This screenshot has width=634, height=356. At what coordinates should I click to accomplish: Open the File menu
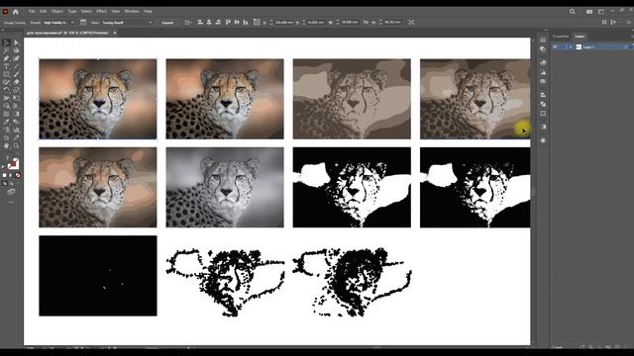(x=32, y=11)
